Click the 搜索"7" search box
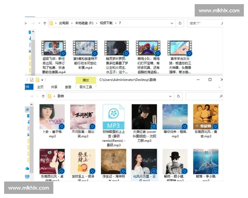The width and height of the screenshot is (248, 198). [204, 24]
